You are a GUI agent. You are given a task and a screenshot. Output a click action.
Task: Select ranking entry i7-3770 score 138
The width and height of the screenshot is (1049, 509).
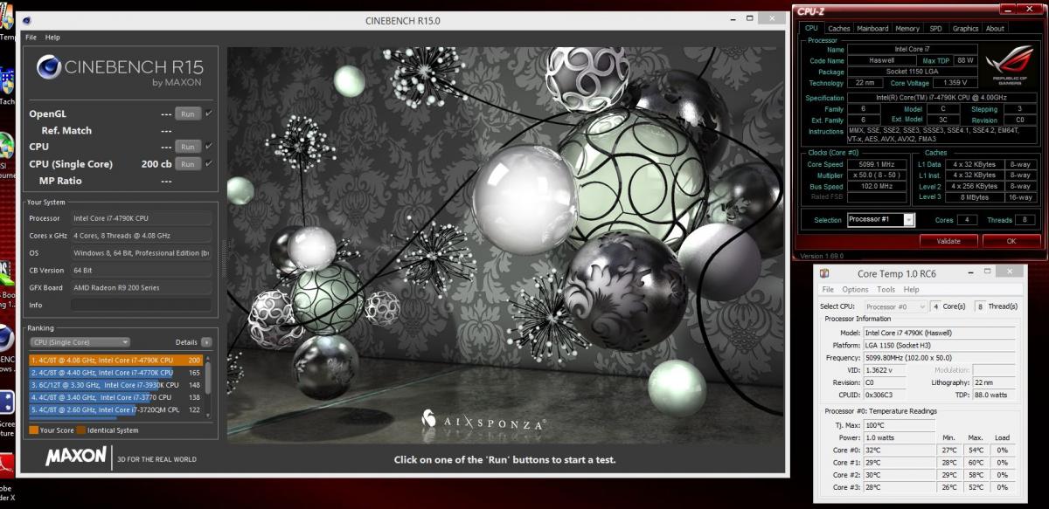[x=115, y=397]
